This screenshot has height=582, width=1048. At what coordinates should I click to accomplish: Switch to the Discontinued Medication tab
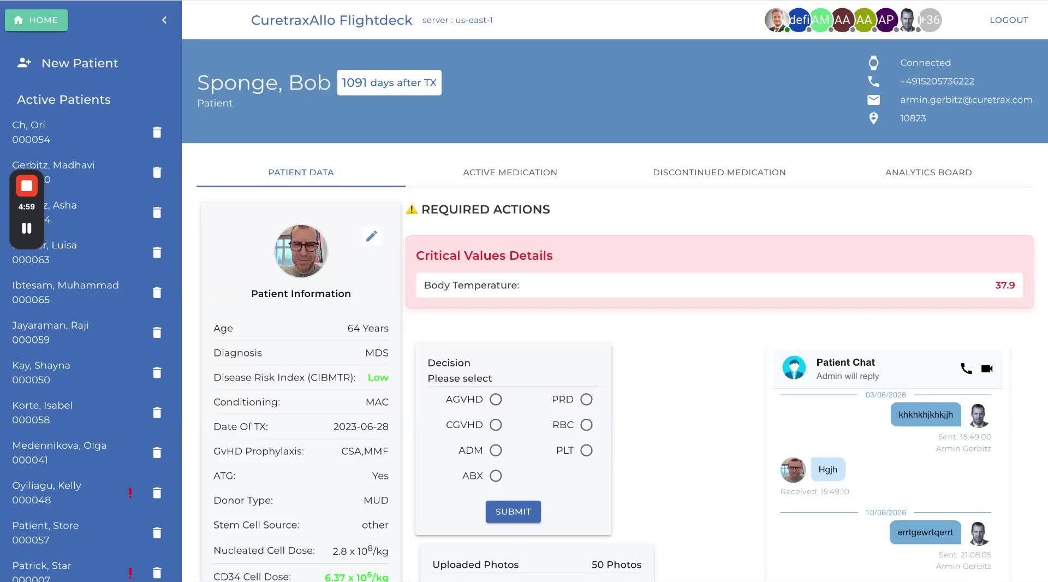[719, 173]
